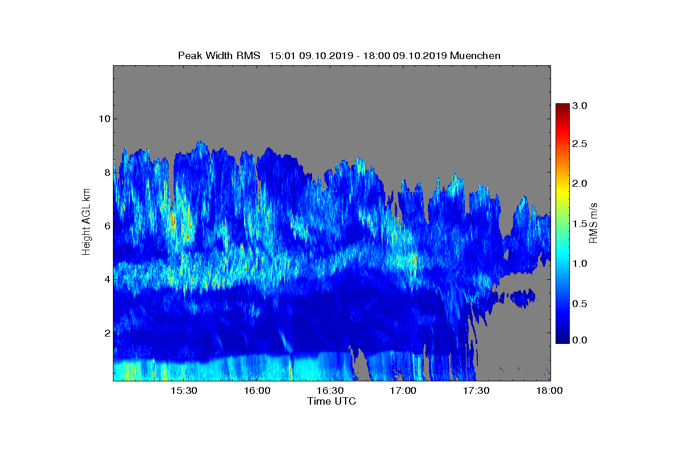Screen dimensions: 681x454
Task: Click the height tick label '8'
Action: pos(106,172)
